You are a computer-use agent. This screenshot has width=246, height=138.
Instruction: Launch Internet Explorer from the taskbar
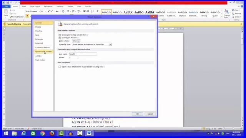23,133
